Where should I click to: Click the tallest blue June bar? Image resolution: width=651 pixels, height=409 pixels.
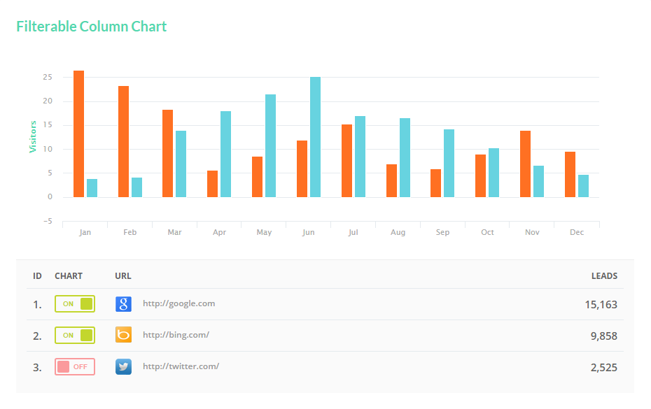[315, 137]
